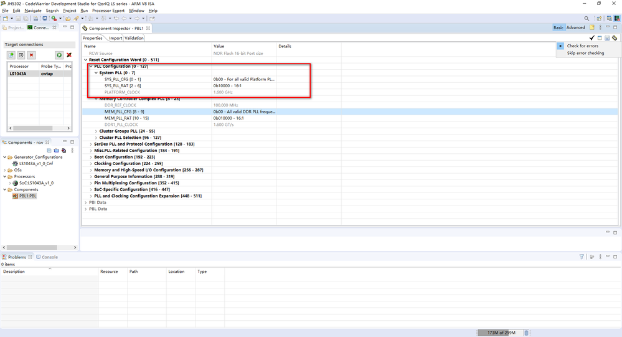Open the Project Explorer tab
Screen dimensions: 622x337
click(13, 28)
